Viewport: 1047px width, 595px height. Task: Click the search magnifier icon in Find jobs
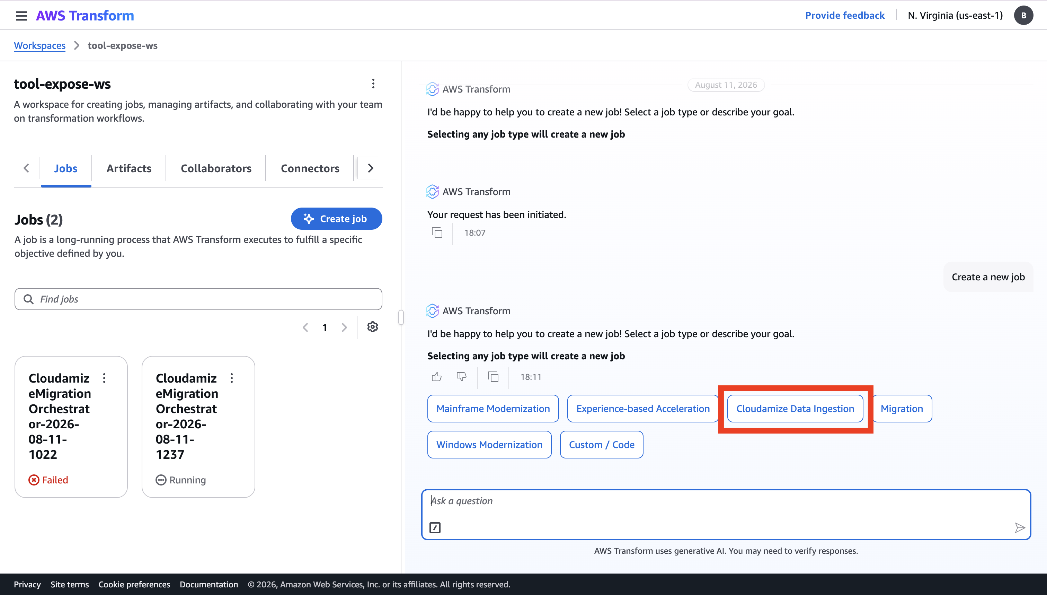pyautogui.click(x=29, y=299)
